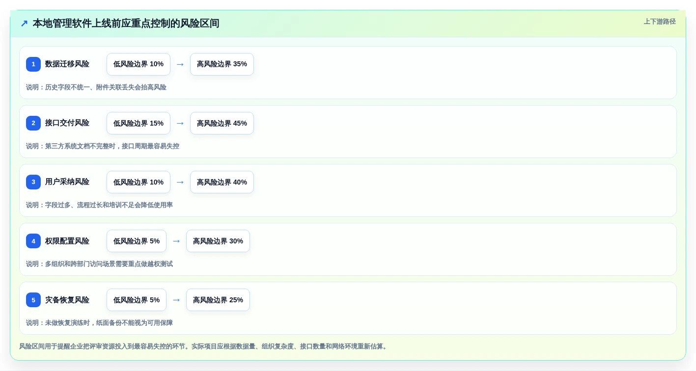Click the 灾备恢复风险 heading

pos(67,300)
